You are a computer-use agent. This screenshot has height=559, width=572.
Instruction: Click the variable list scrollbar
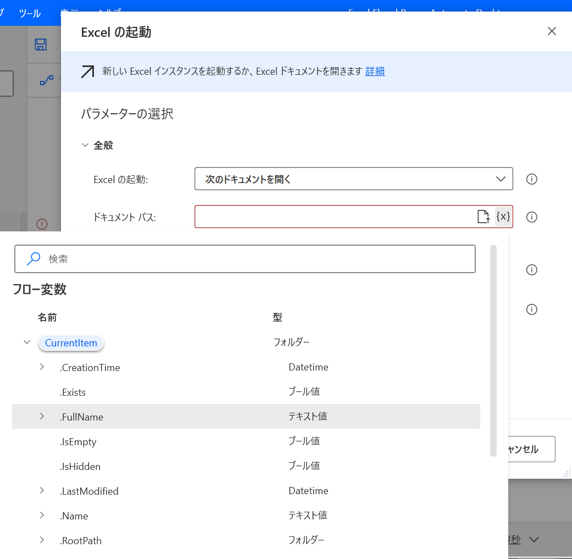pyautogui.click(x=493, y=350)
